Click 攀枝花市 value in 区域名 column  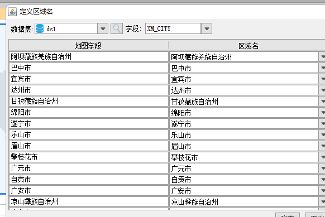[244, 157]
